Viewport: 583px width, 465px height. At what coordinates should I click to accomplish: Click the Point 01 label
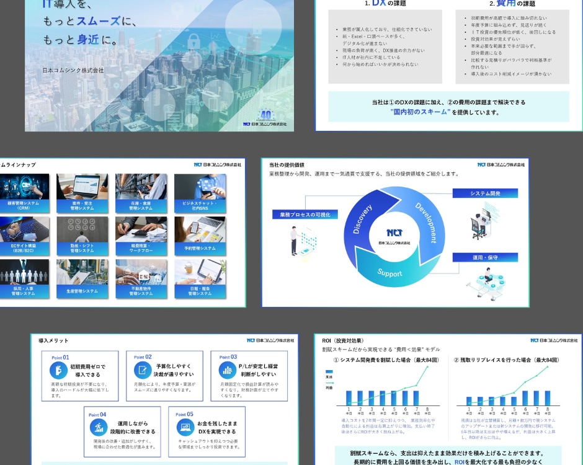[60, 358]
